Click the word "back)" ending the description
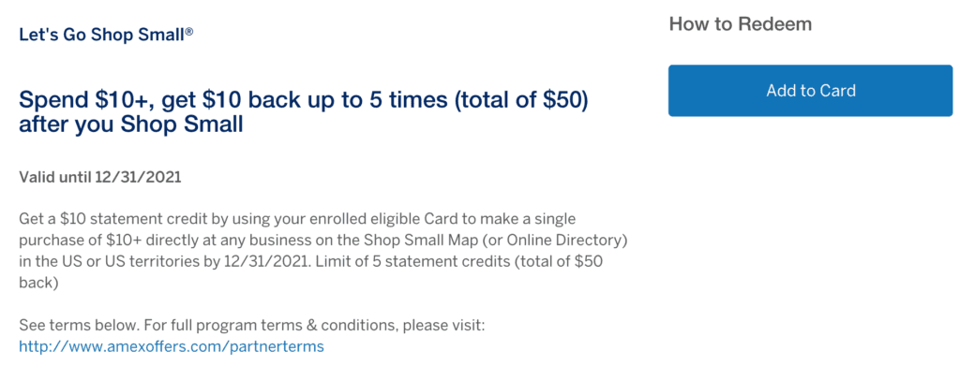Screen dimensions: 960x380 pyautogui.click(x=38, y=282)
